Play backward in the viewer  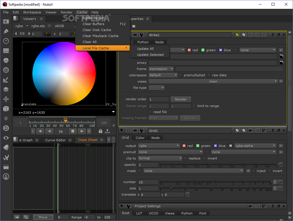(49, 131)
